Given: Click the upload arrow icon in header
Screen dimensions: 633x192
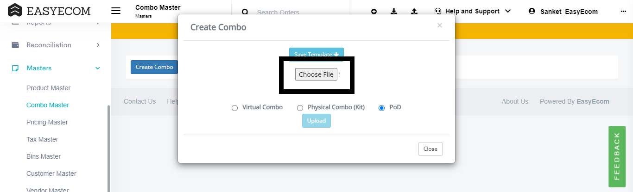Looking at the screenshot, I should 414,11.
